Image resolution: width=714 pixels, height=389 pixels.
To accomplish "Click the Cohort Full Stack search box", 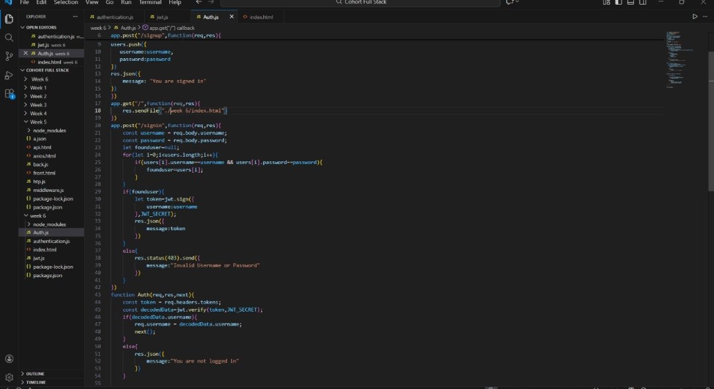I will 361,2.
